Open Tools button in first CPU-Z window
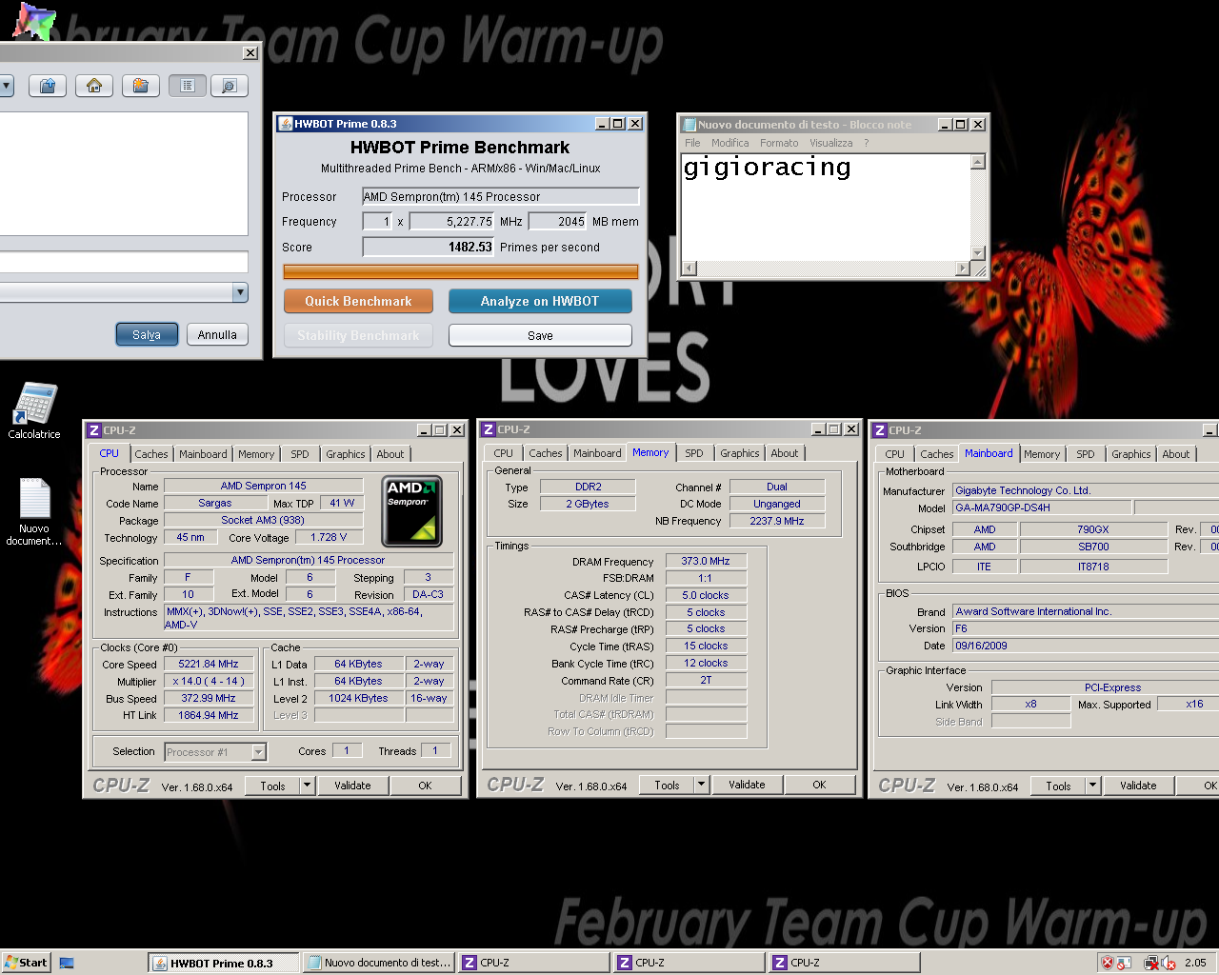1219x975 pixels. pos(273,786)
